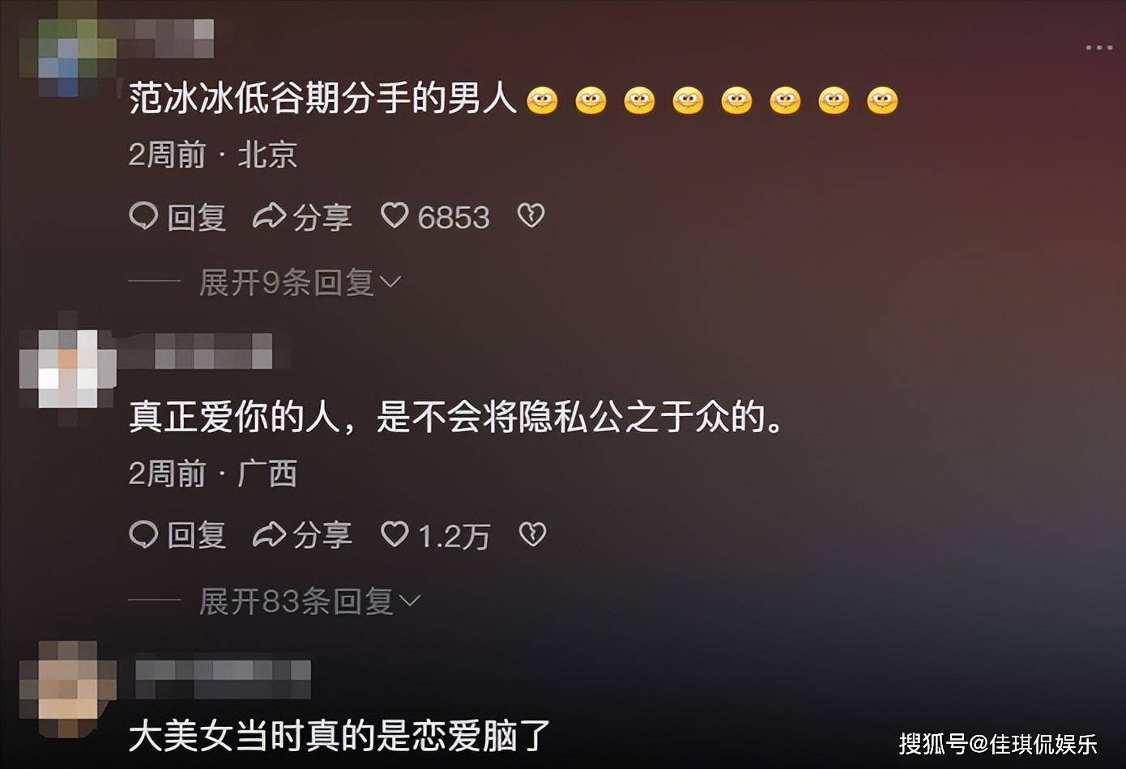Image resolution: width=1126 pixels, height=769 pixels.
Task: Expand 展开9条回复 replies
Action: click(300, 283)
